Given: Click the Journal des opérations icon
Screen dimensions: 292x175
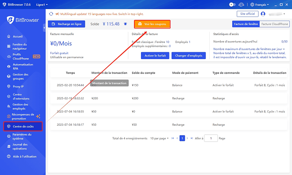Looking at the screenshot, I should tap(9, 146).
